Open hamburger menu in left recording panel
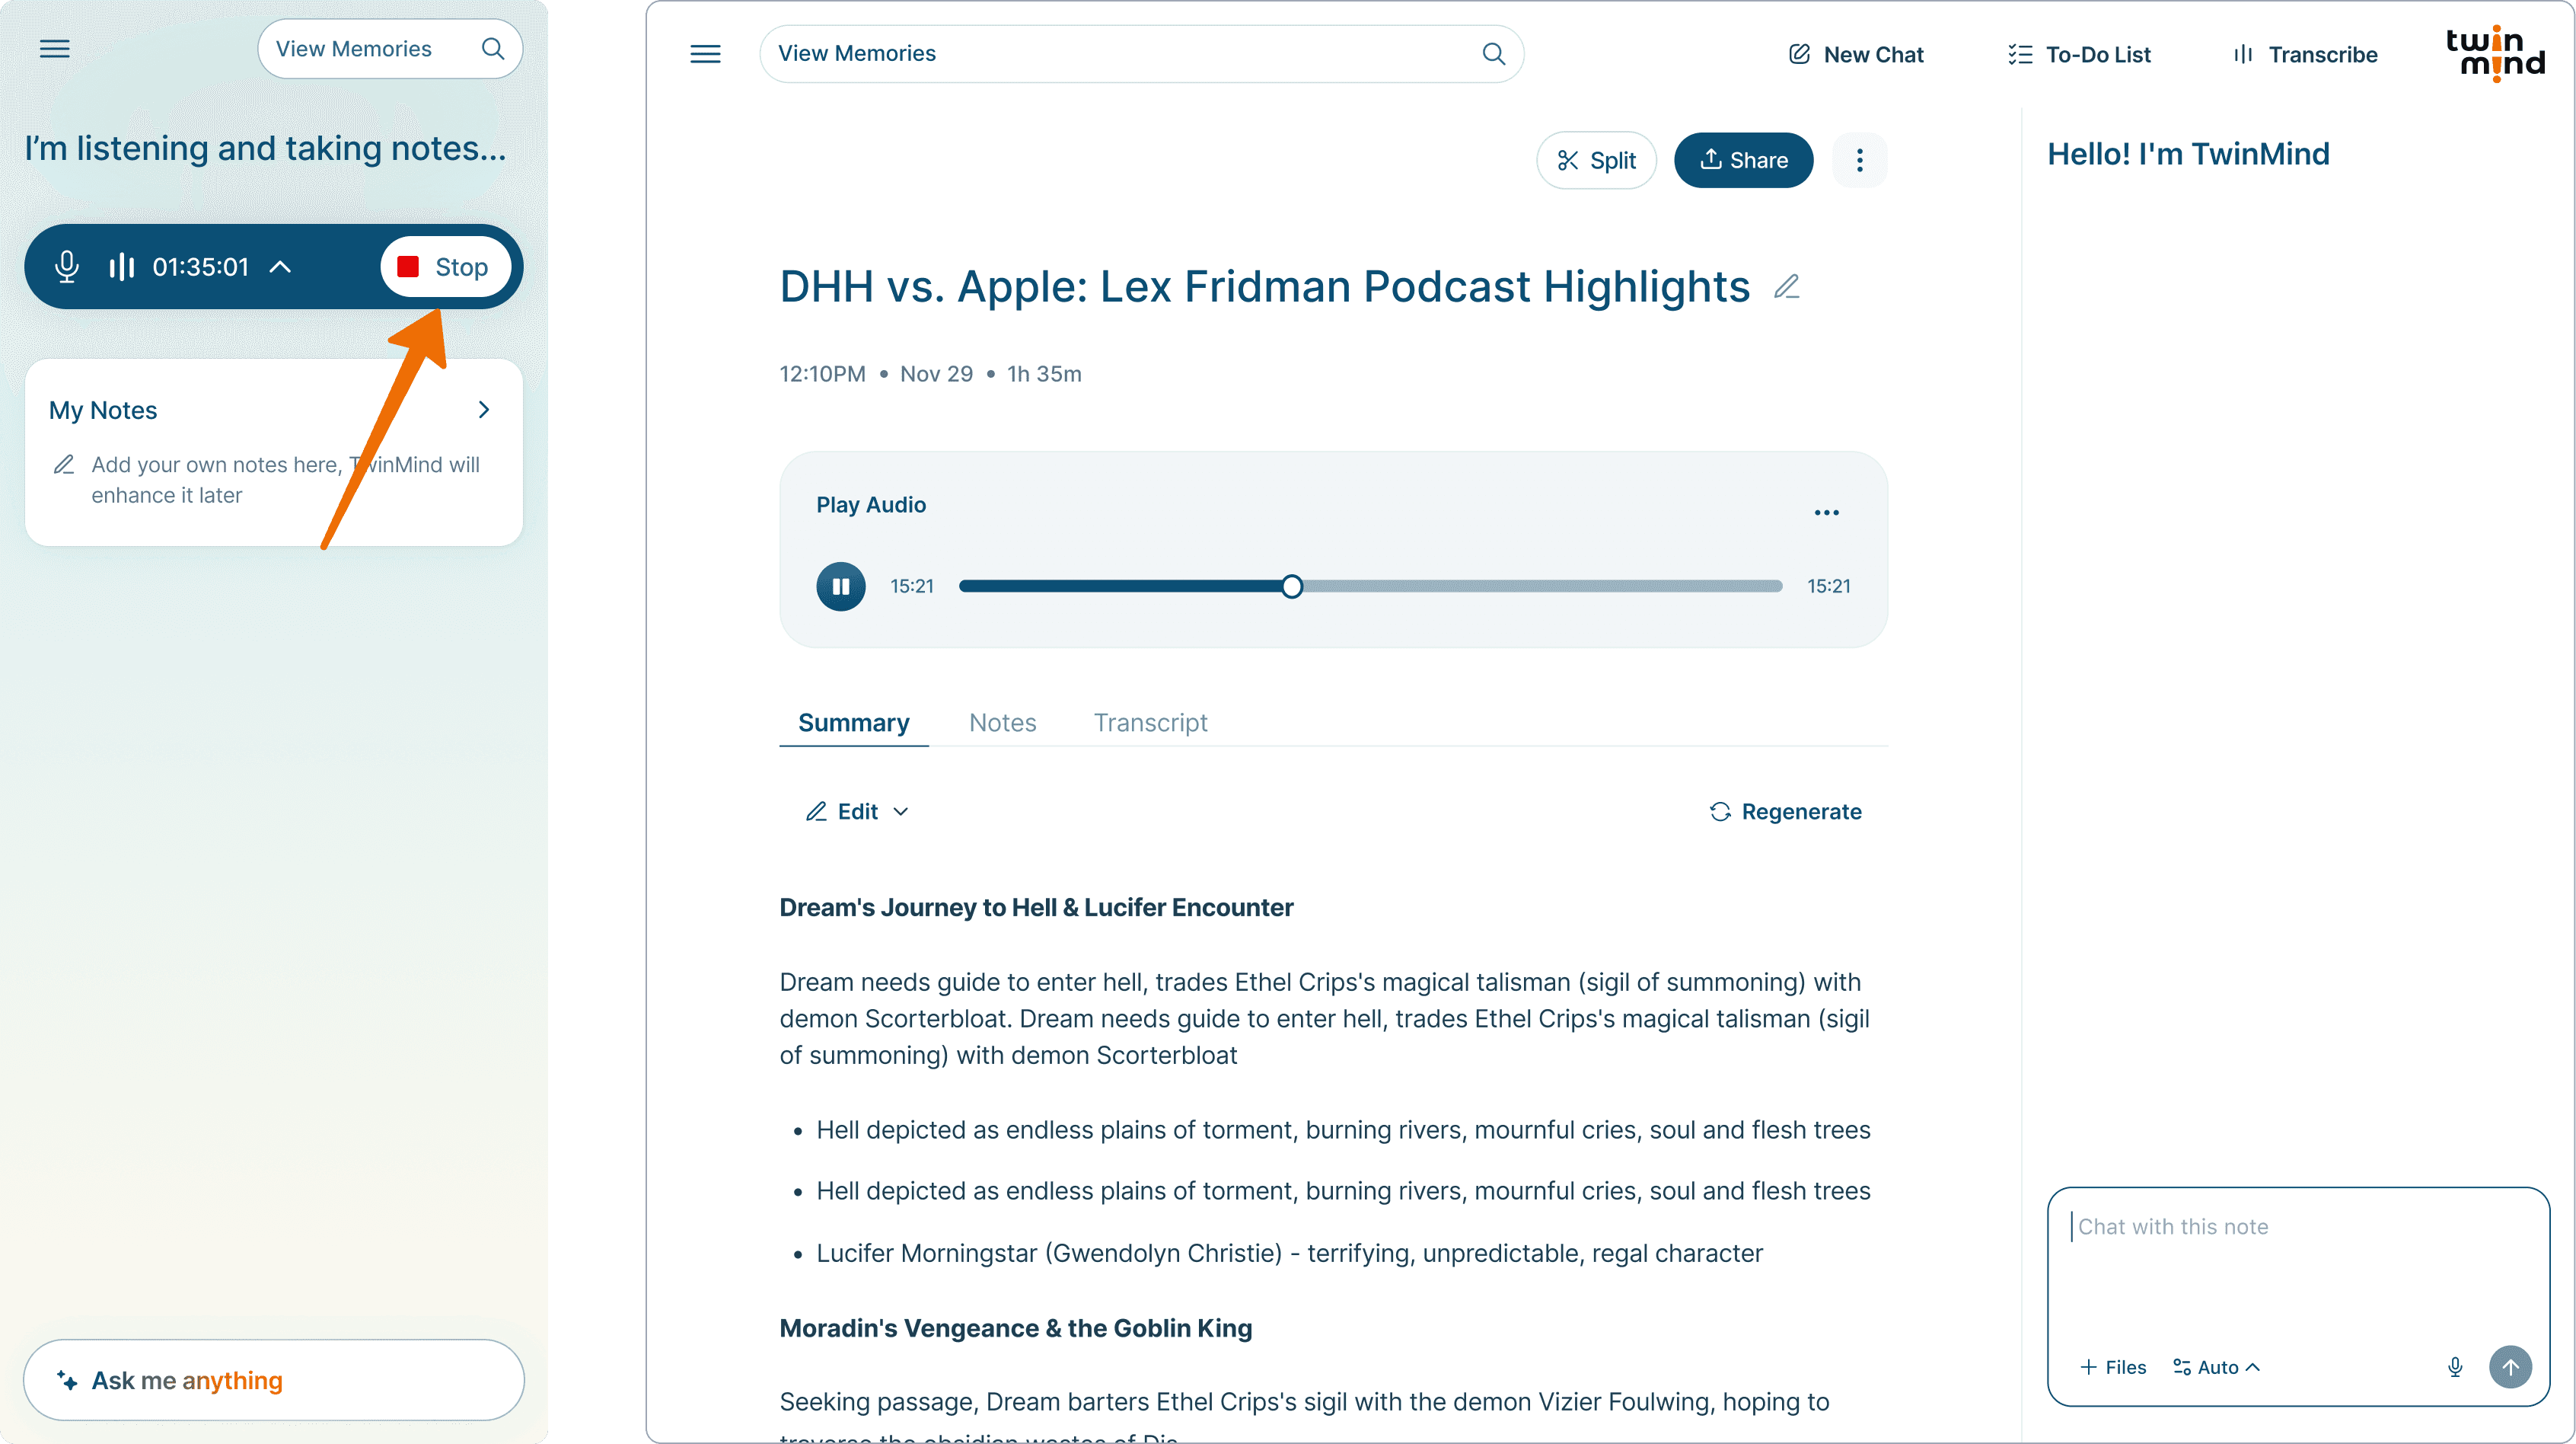Viewport: 2576px width, 1444px height. pos(55,49)
